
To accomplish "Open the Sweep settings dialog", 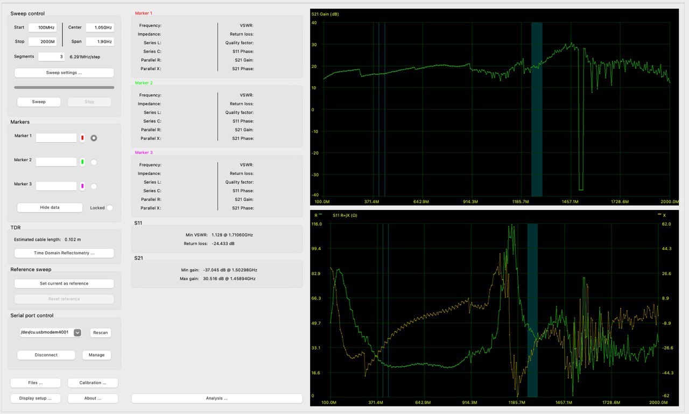I will (64, 73).
